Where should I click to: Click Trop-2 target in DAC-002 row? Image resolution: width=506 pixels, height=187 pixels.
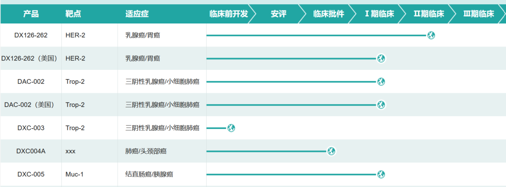click(x=75, y=82)
